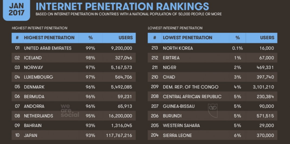Select the Iceland row entry
This screenshot has height=144, width=290.
[x=74, y=58]
